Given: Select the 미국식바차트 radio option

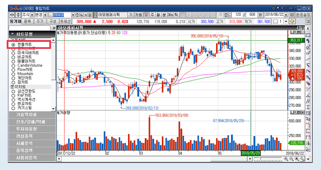Looking at the screenshot, I should coord(13,53).
